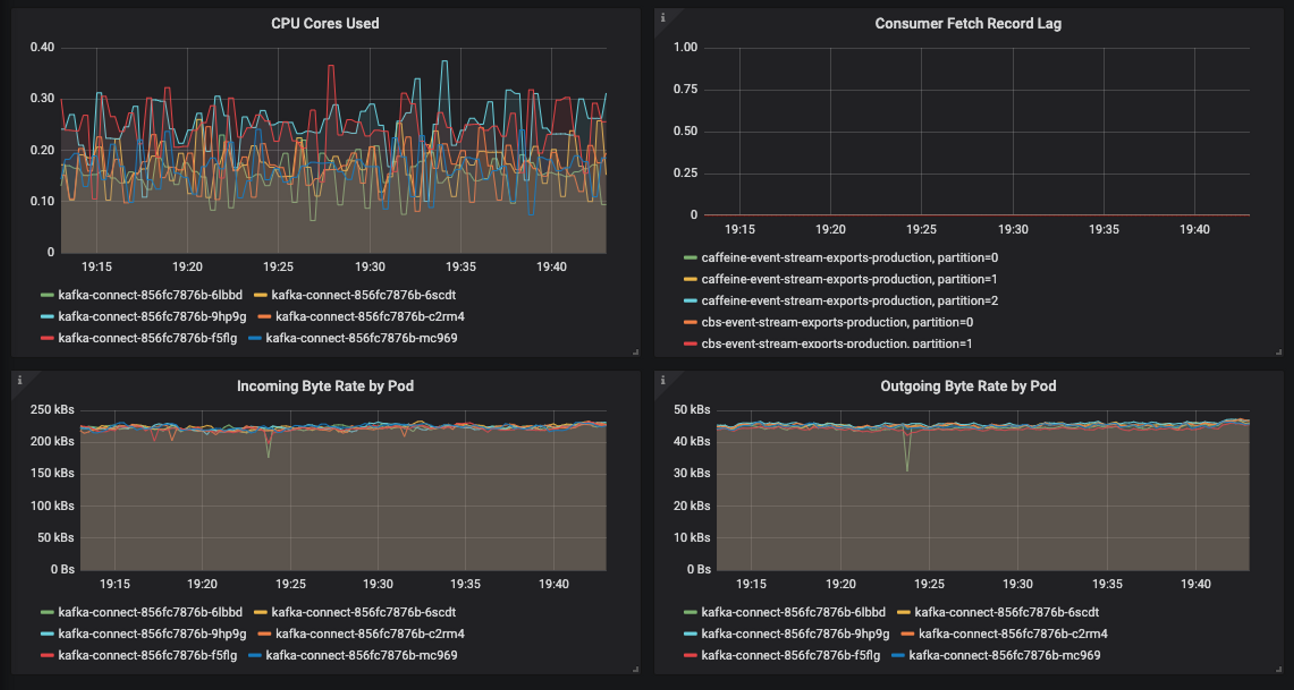Click Outgoing Byte Rate panel resize handle
This screenshot has height=690, width=1294.
(1278, 669)
